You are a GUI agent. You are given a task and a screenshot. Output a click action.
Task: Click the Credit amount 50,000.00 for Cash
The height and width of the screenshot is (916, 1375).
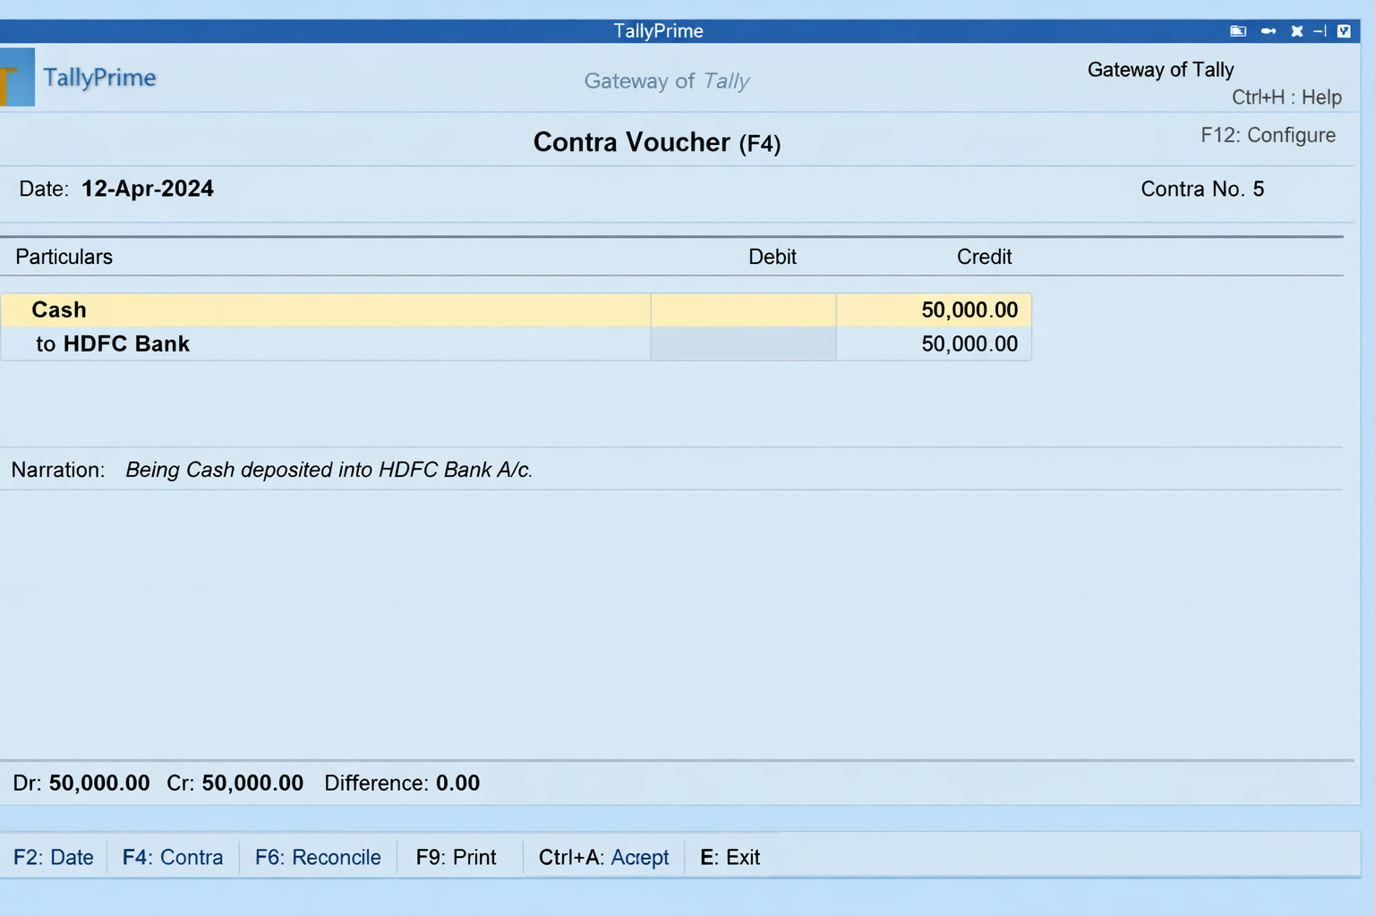click(x=969, y=310)
